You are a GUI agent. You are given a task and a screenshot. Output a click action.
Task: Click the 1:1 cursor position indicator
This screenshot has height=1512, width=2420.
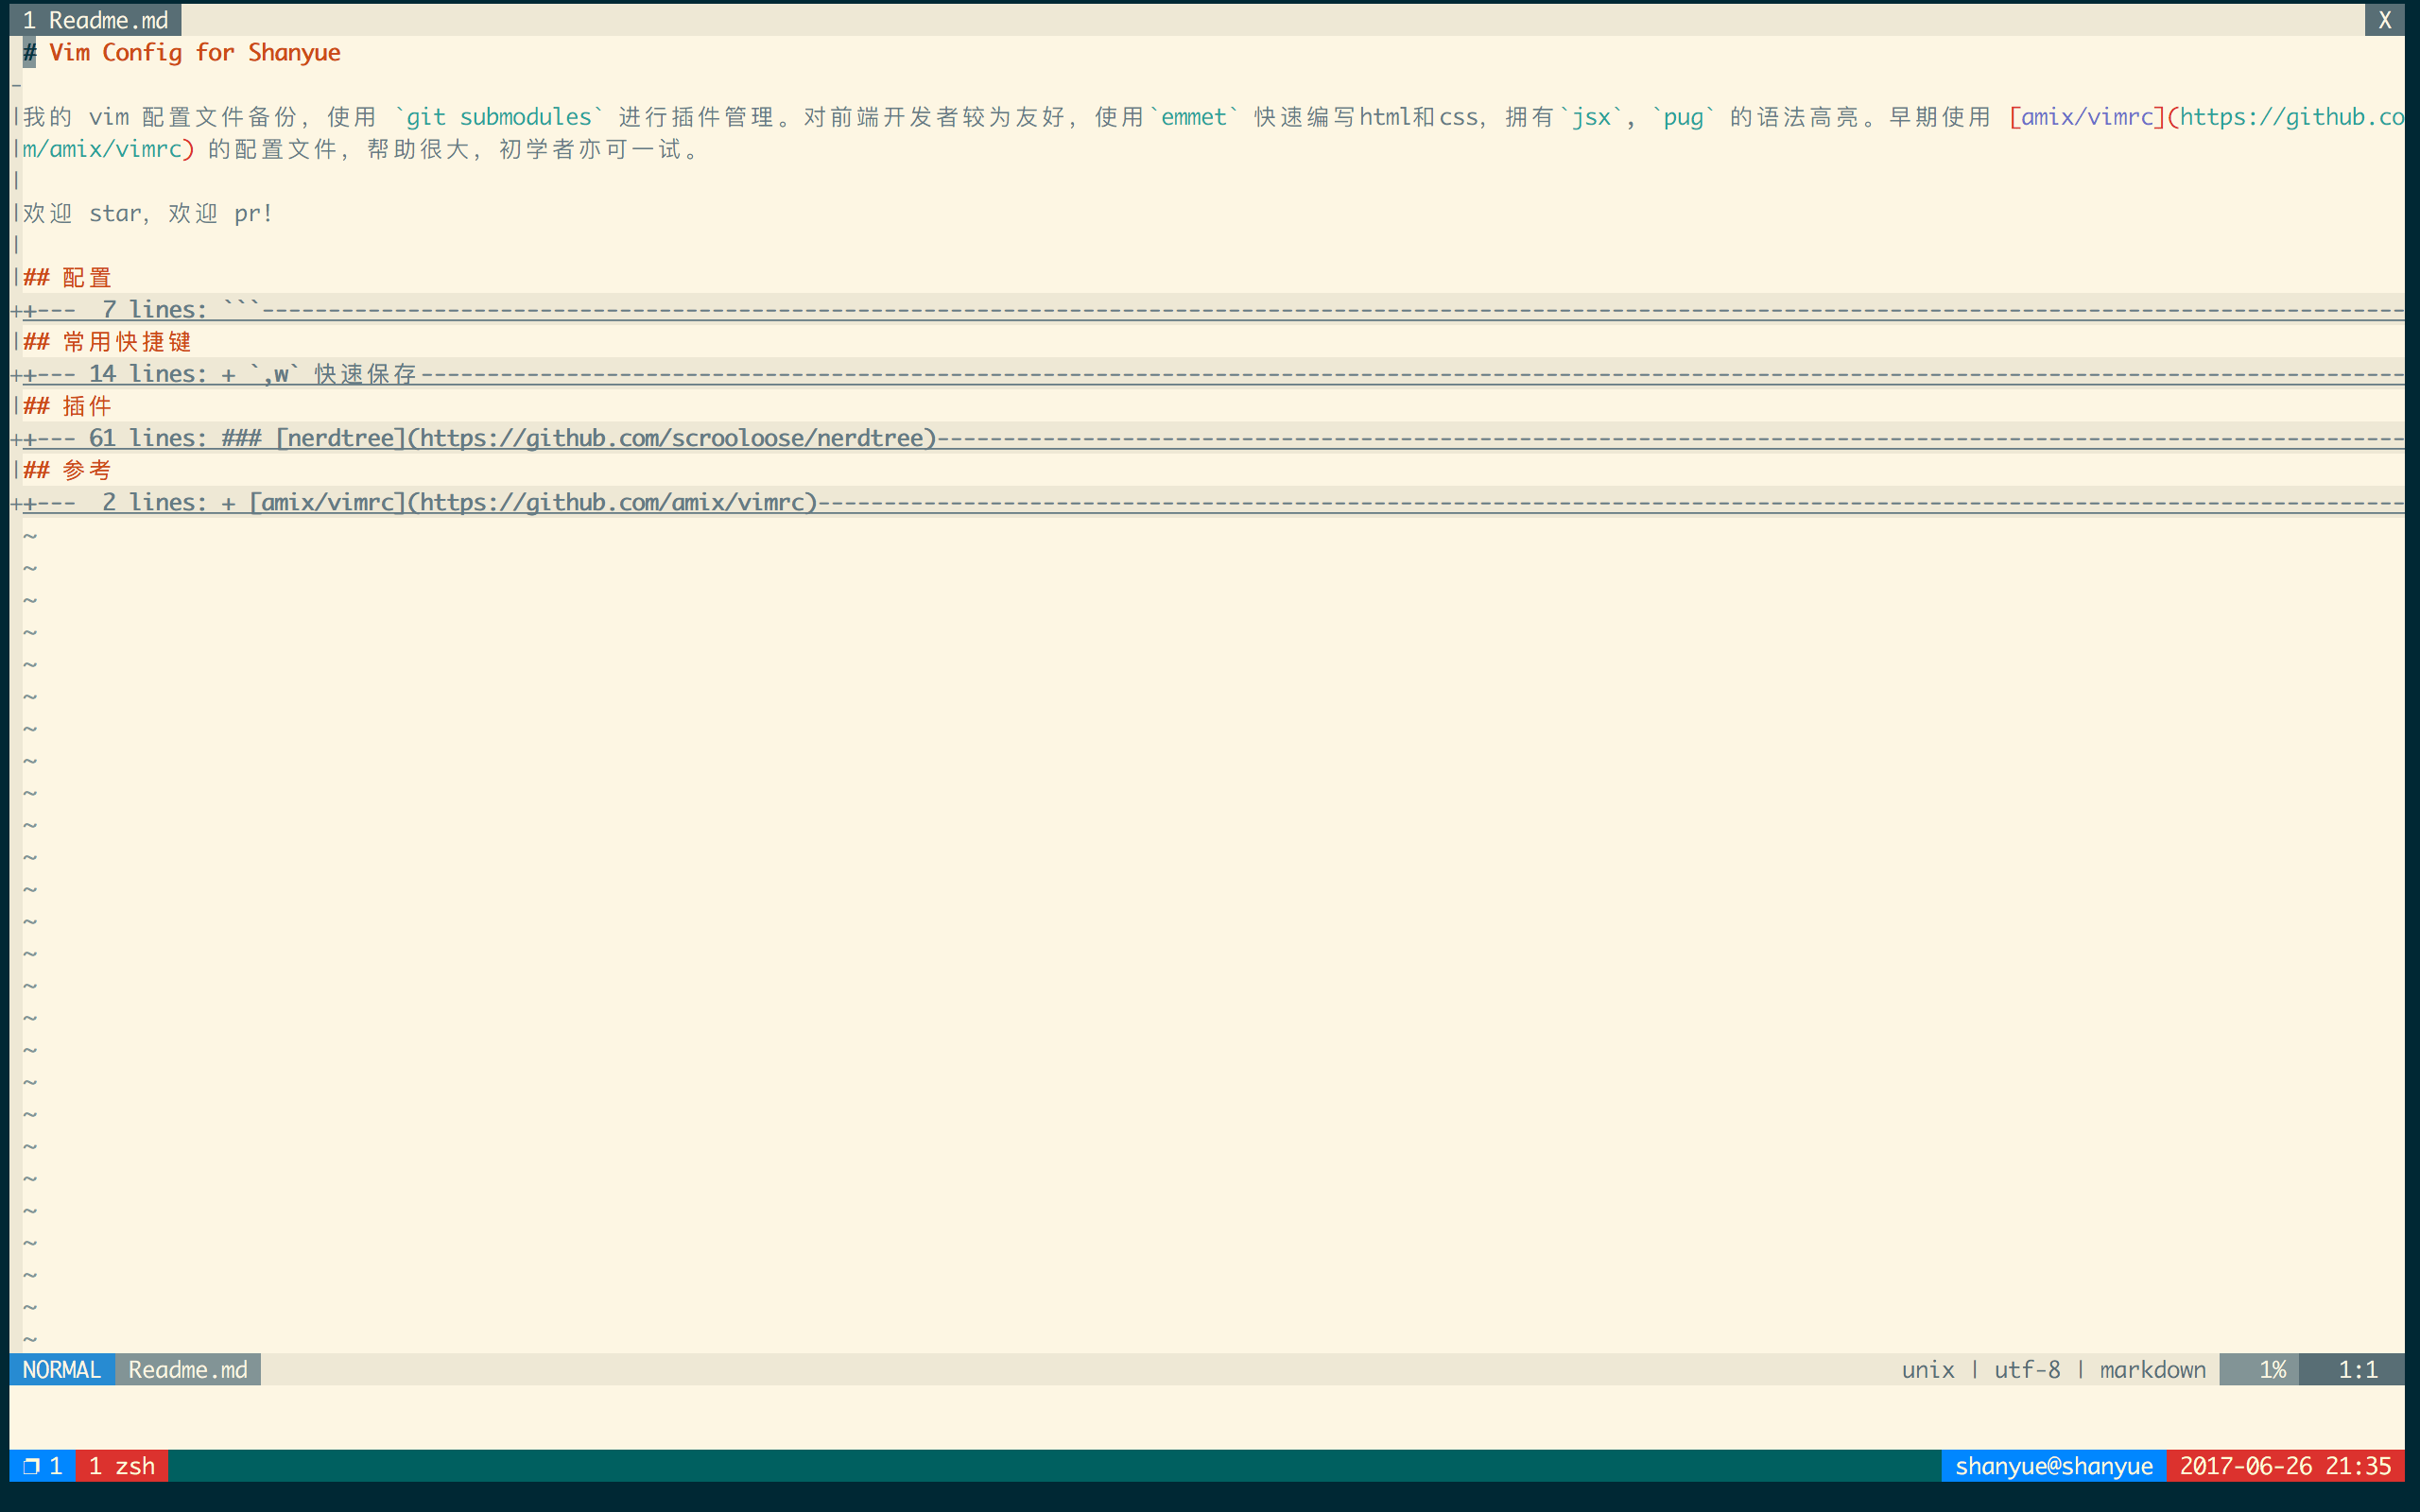coord(2357,1369)
